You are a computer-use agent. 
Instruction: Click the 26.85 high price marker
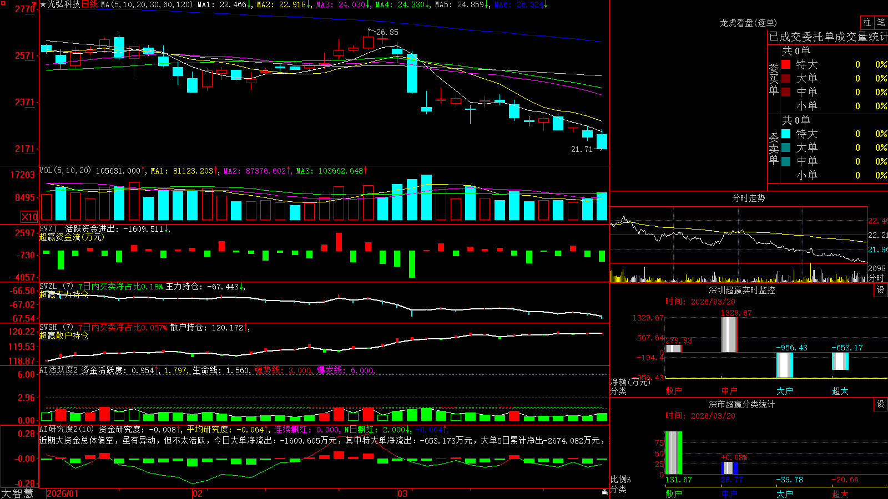(387, 32)
